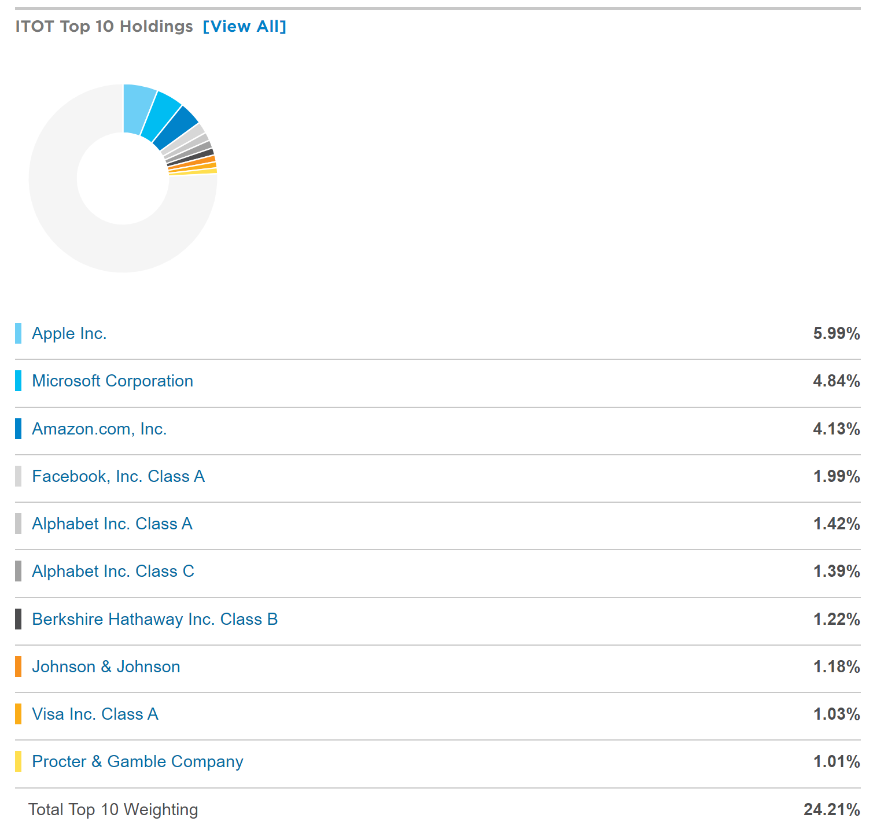
Task: Click the 4.13% Amazon weighting value
Action: coord(837,429)
